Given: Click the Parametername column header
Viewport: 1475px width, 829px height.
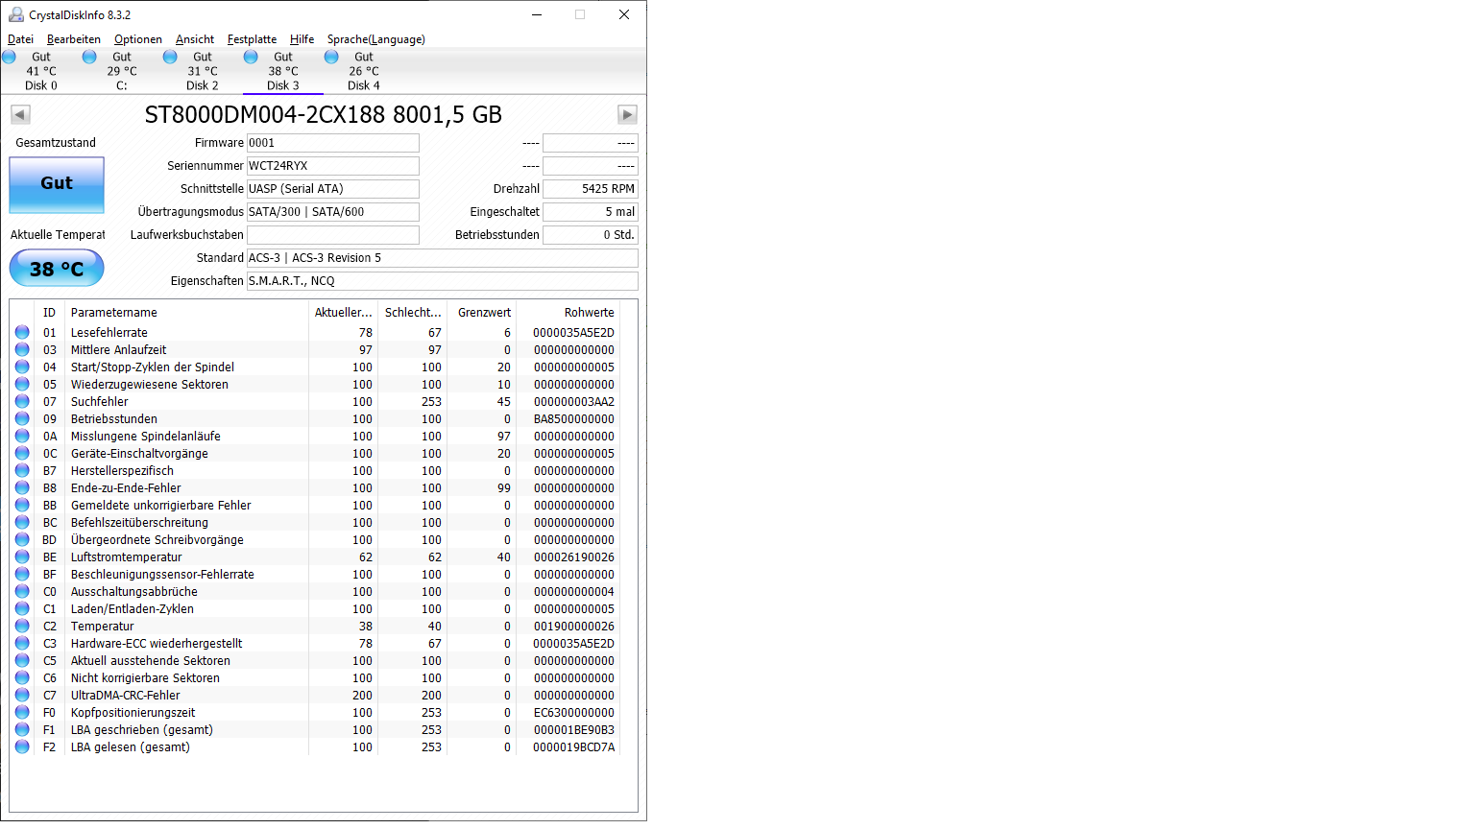Looking at the screenshot, I should (186, 313).
